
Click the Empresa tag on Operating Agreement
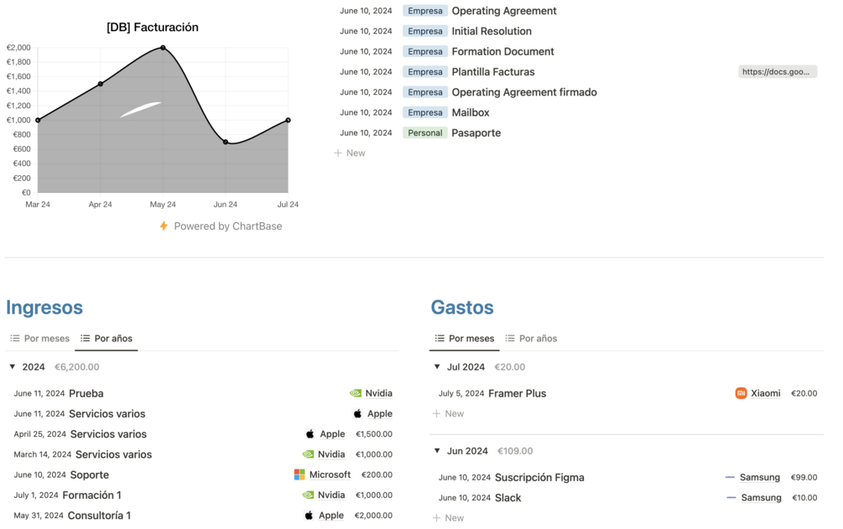(x=425, y=11)
